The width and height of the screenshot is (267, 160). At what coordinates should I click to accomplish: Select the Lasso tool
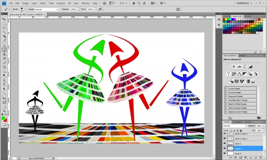click(4, 28)
